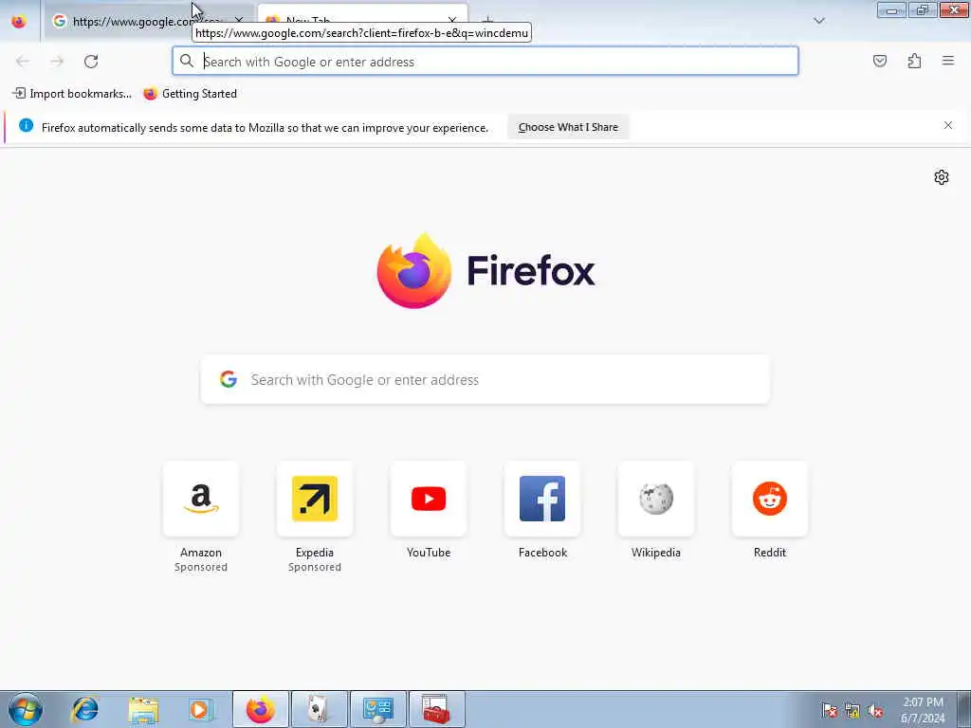Screen dimensions: 971x728
Task: Click the back navigation arrow
Action: [23, 62]
